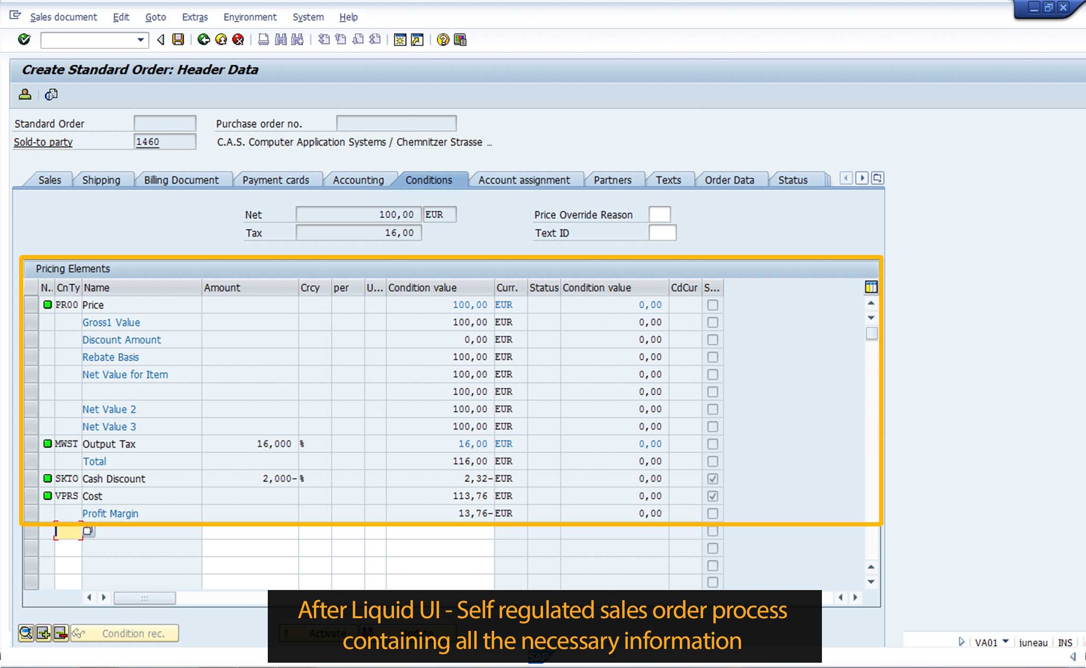Click the Sold-to party link label

click(43, 142)
